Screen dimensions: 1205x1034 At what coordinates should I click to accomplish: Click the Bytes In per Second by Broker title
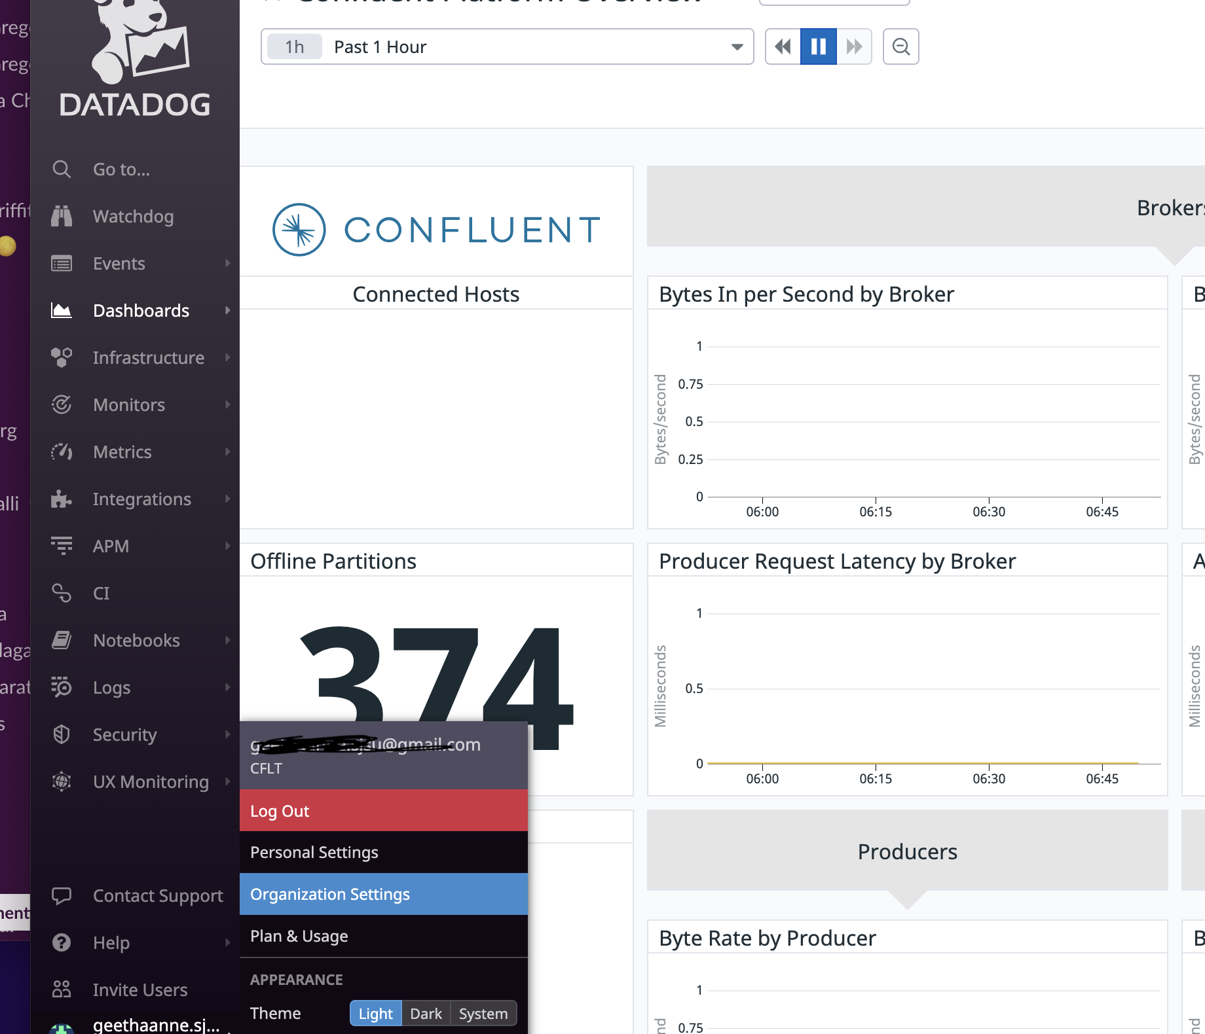click(x=806, y=294)
